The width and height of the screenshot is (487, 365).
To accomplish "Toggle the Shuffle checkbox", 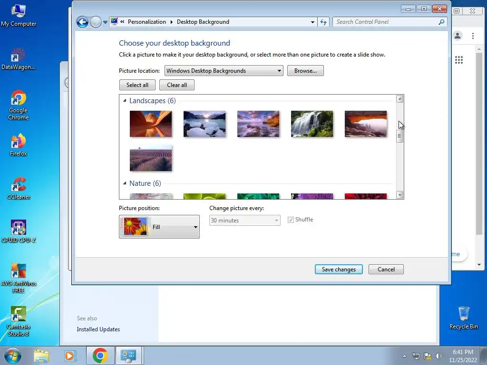I will [x=291, y=220].
